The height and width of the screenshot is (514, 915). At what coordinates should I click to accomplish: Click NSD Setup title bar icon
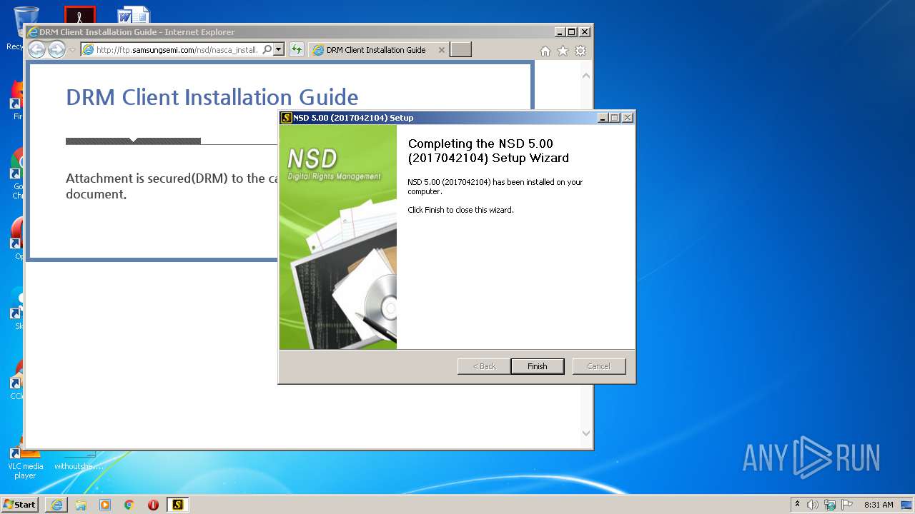[287, 118]
